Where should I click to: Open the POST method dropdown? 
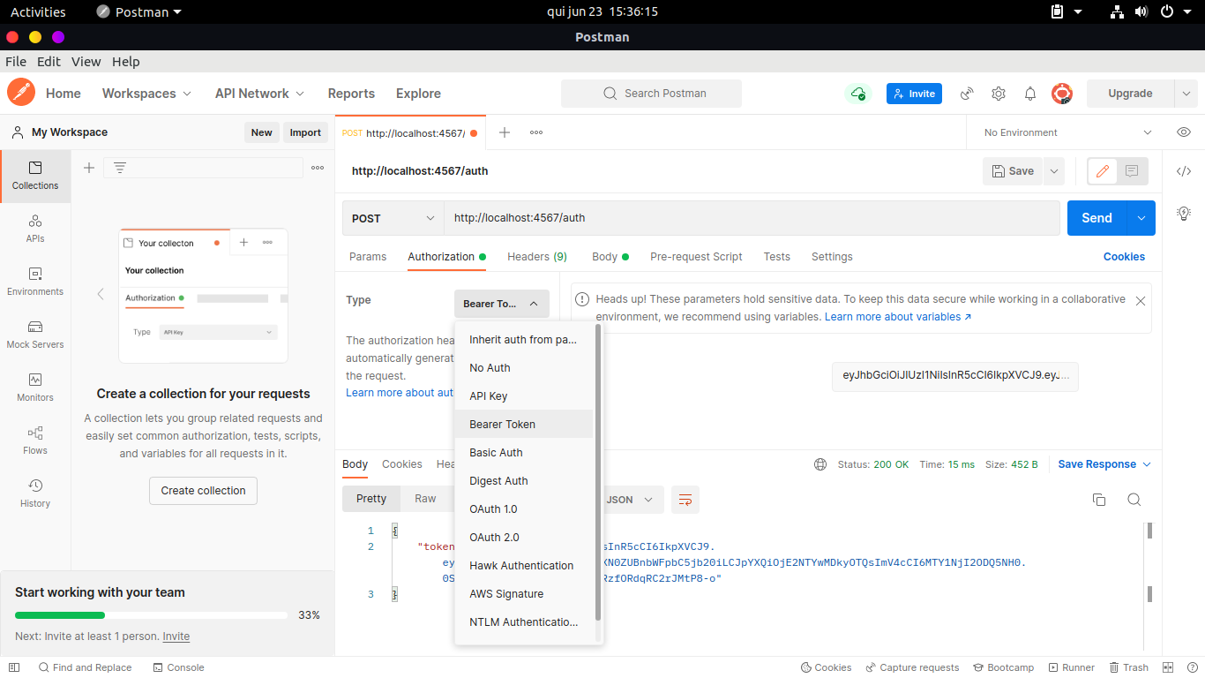pos(393,218)
